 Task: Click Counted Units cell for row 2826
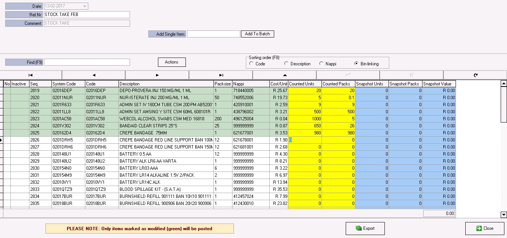click(305, 140)
